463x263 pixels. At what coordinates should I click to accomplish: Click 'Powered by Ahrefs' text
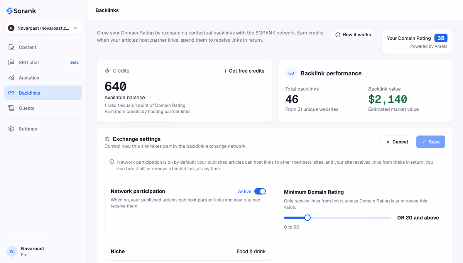(x=429, y=46)
